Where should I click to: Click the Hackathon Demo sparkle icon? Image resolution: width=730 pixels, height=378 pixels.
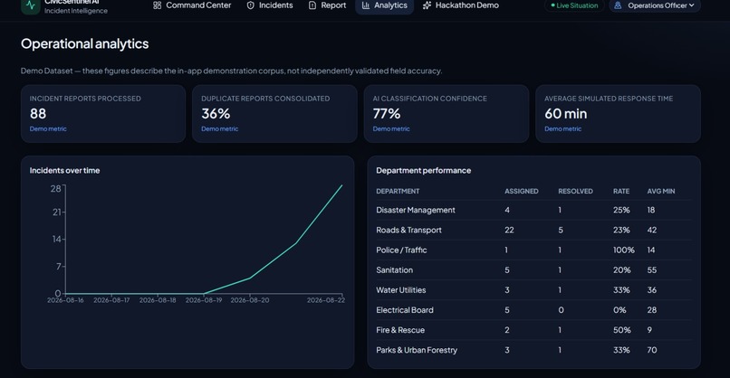tap(427, 5)
